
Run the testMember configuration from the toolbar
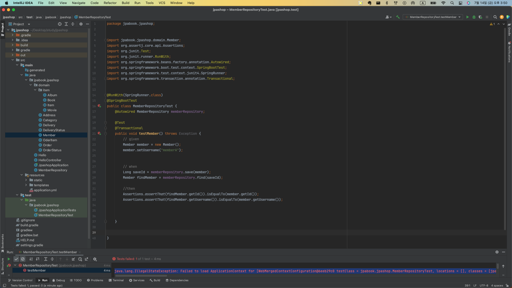coord(467,17)
